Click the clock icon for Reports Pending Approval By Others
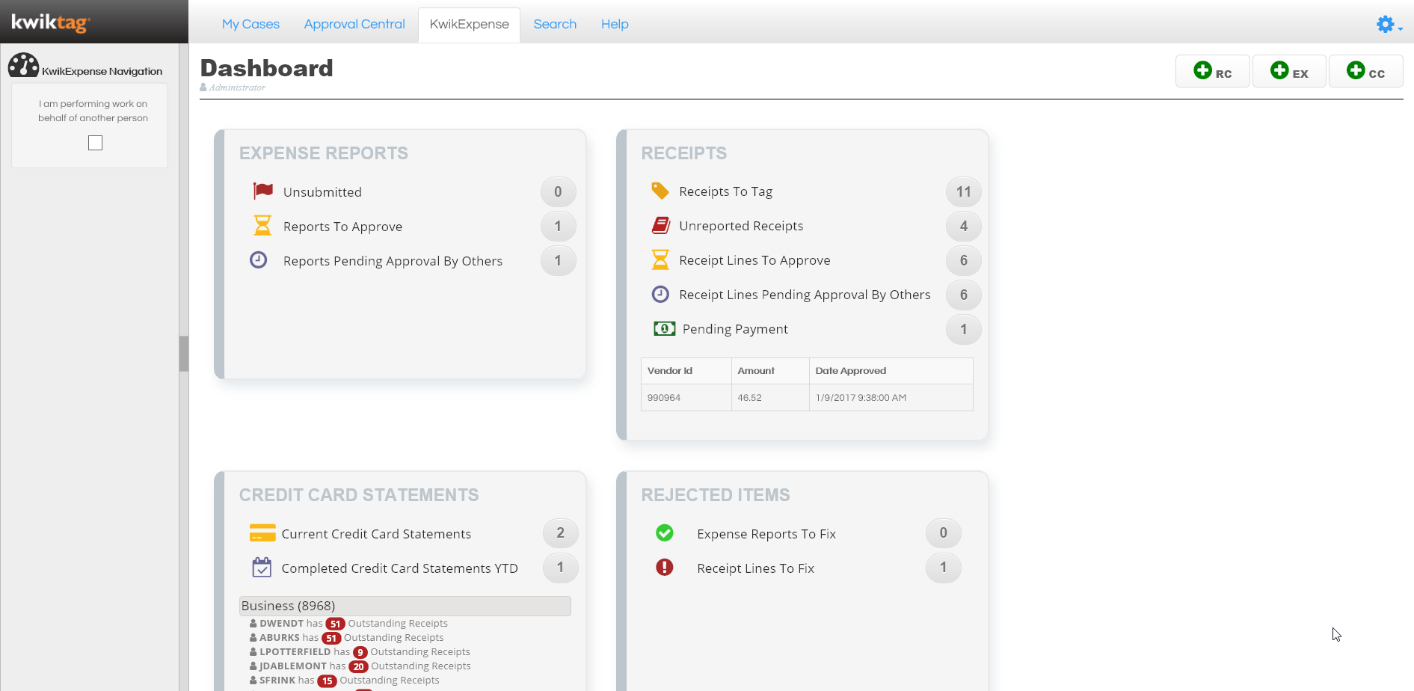The height and width of the screenshot is (691, 1414). point(258,259)
